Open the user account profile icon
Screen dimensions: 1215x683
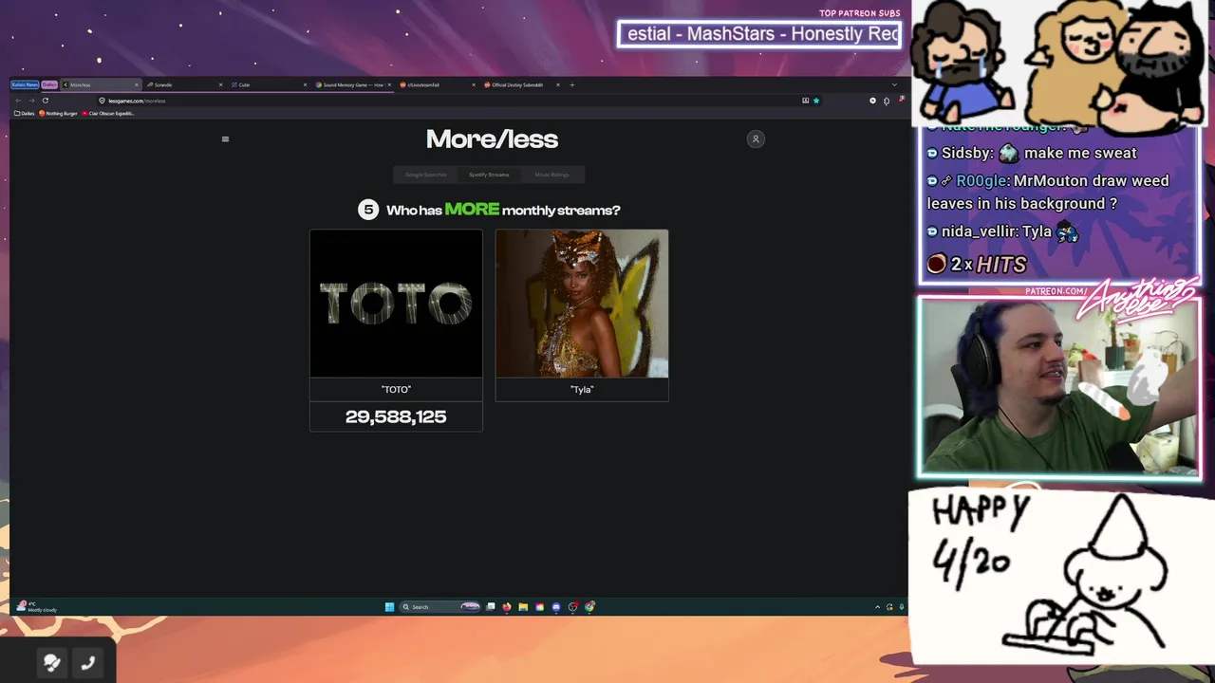click(756, 139)
